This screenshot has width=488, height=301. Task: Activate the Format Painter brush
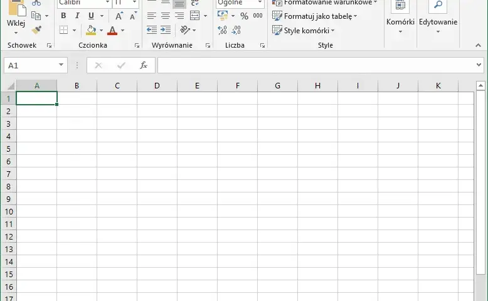click(37, 30)
